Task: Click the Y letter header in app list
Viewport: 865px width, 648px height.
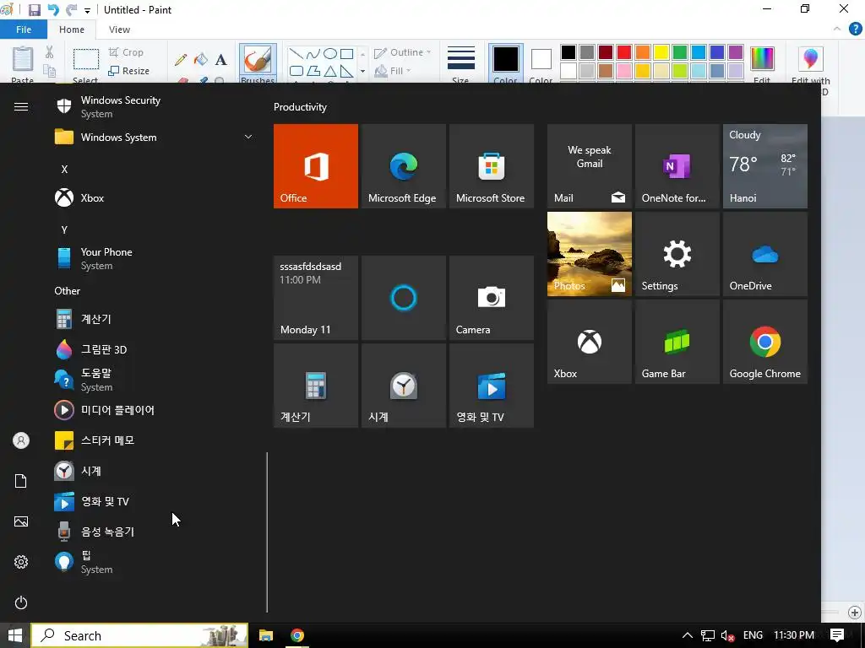Action: tap(64, 229)
